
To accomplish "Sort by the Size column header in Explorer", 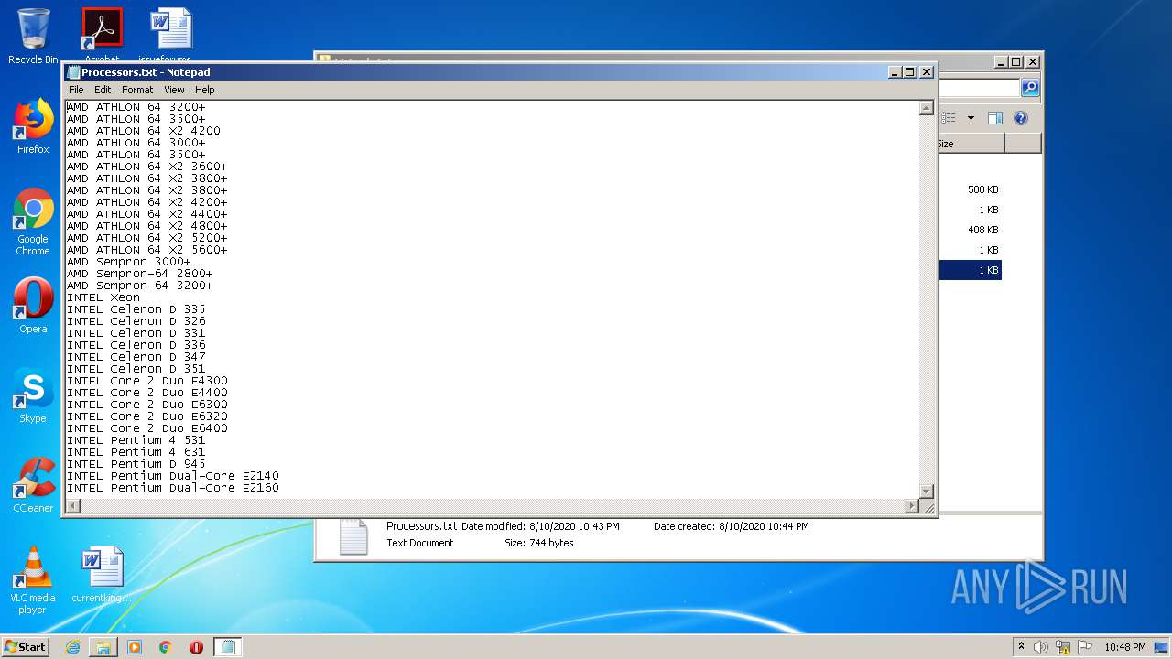I will click(x=970, y=144).
